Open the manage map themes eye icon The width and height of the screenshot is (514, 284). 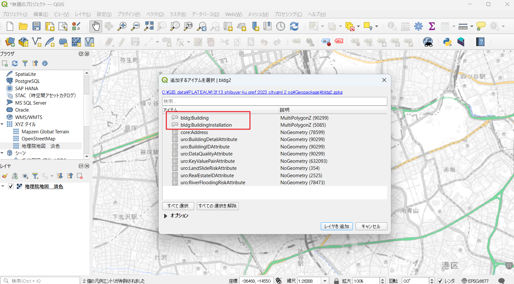[x=25, y=176]
